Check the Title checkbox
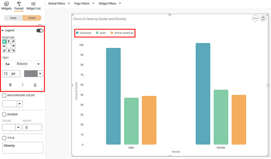 (x=4, y=138)
